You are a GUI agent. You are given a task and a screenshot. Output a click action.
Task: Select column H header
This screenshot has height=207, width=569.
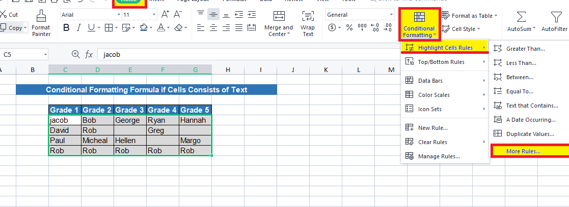[228, 70]
